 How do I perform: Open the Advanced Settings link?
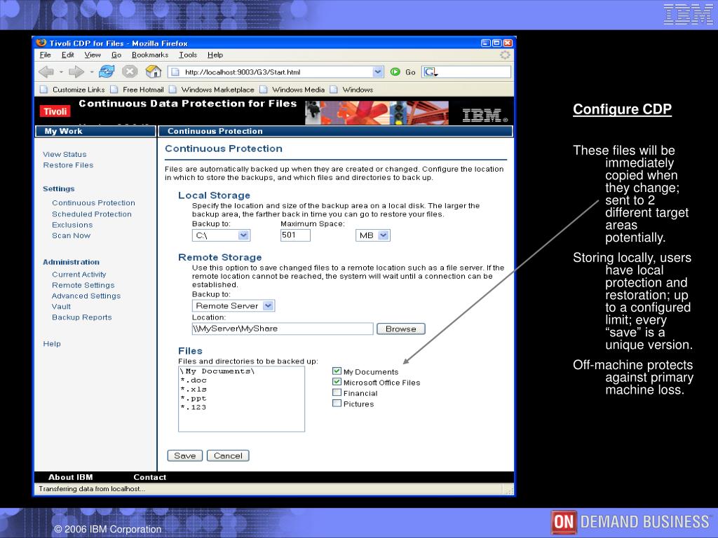(x=86, y=296)
